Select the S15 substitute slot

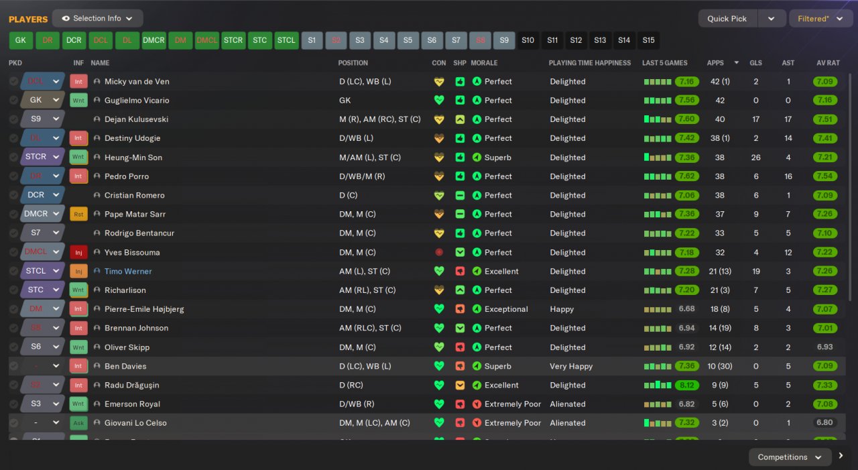pyautogui.click(x=648, y=40)
